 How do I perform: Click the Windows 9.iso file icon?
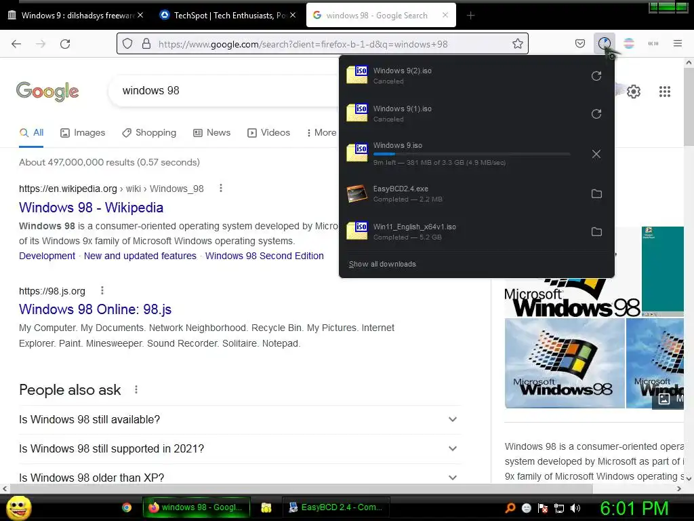click(356, 153)
